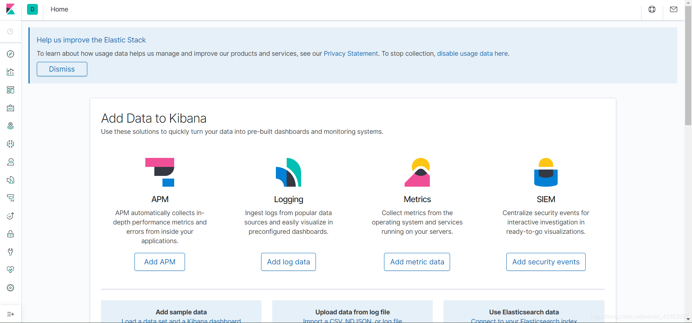Open Visualize from the sidebar chart icon
Screen dimensions: 692x323
tap(10, 72)
